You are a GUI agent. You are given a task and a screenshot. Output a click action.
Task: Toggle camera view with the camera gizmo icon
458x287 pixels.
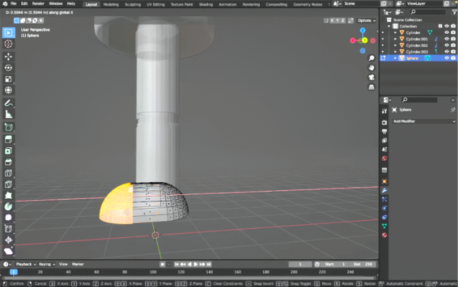tap(372, 78)
